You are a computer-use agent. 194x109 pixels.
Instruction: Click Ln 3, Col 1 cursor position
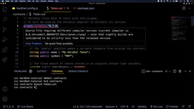pyautogui.click(x=88, y=107)
